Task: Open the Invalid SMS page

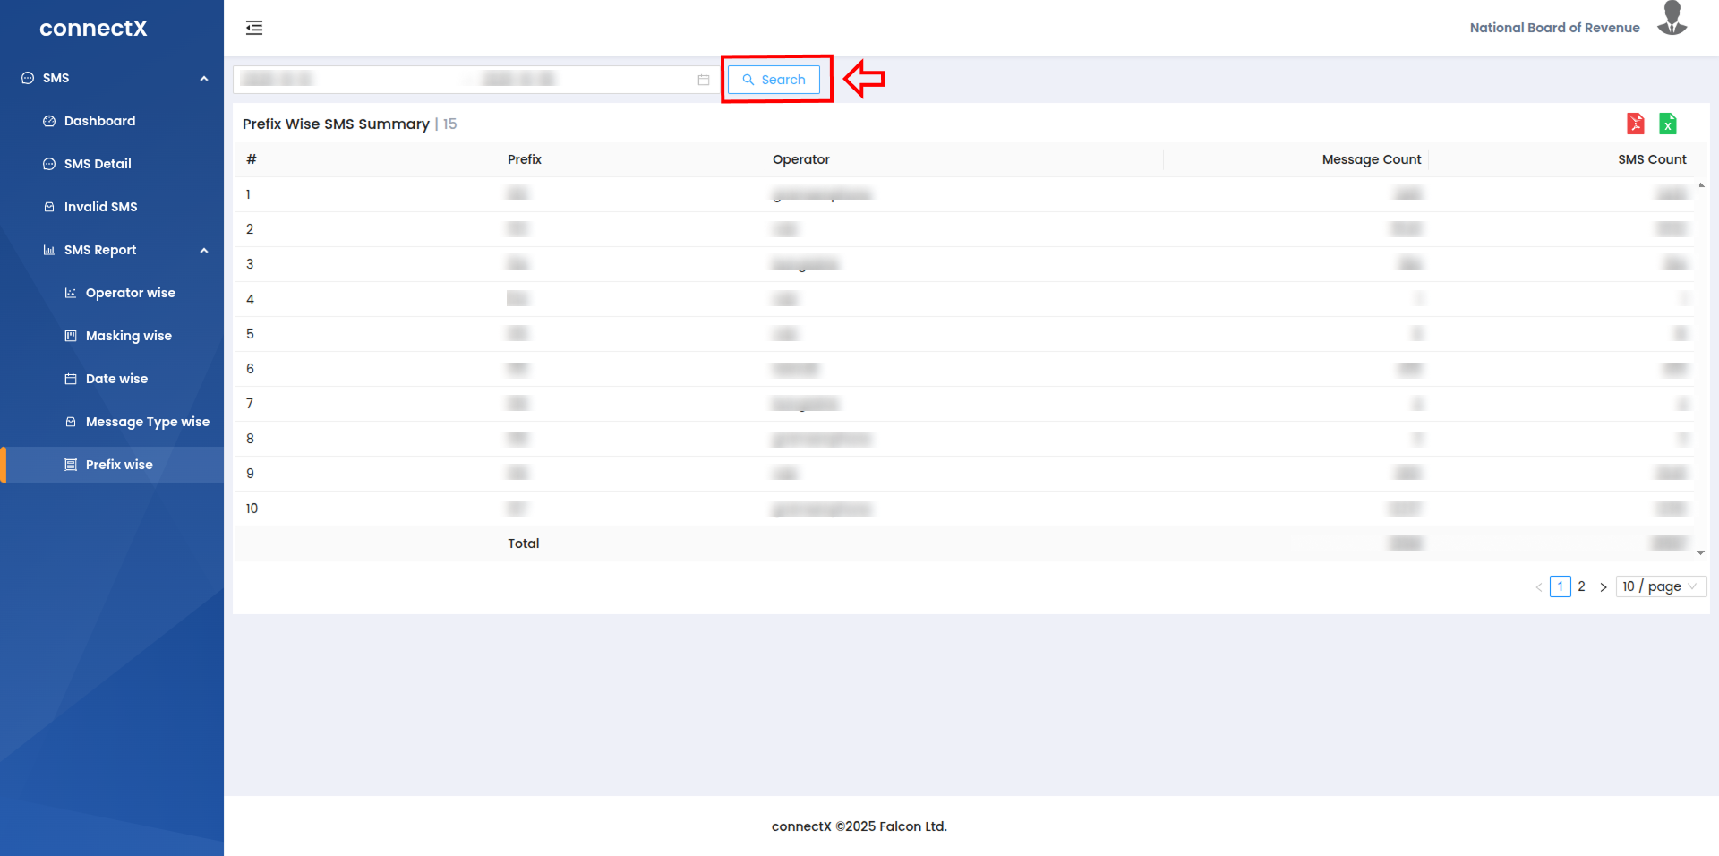Action: coord(100,207)
